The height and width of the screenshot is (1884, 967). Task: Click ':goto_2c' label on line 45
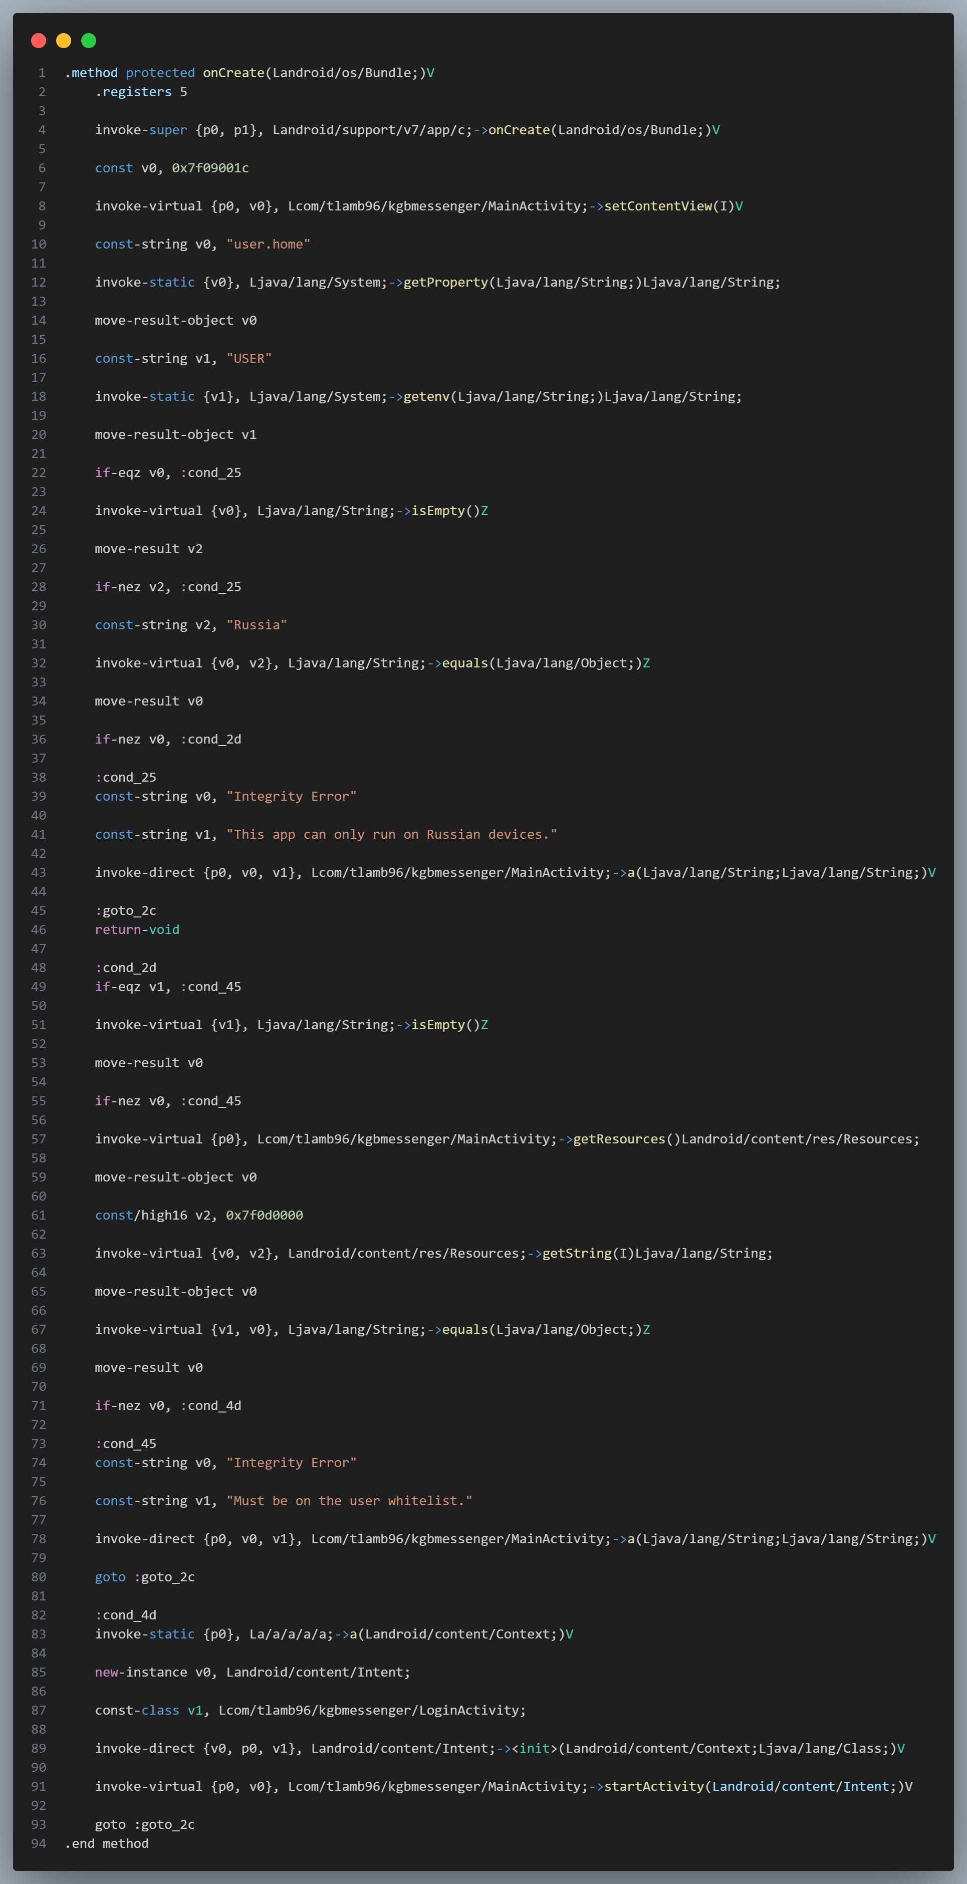pos(126,910)
